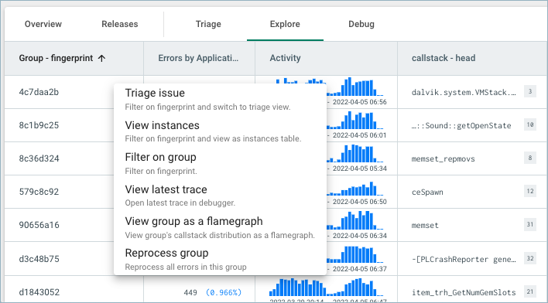Click frame count badge 10 for Sound::getOpenState
Image resolution: width=548 pixels, height=303 pixels.
[x=530, y=124]
